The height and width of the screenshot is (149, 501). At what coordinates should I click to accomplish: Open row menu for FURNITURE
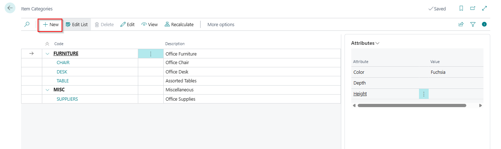150,54
